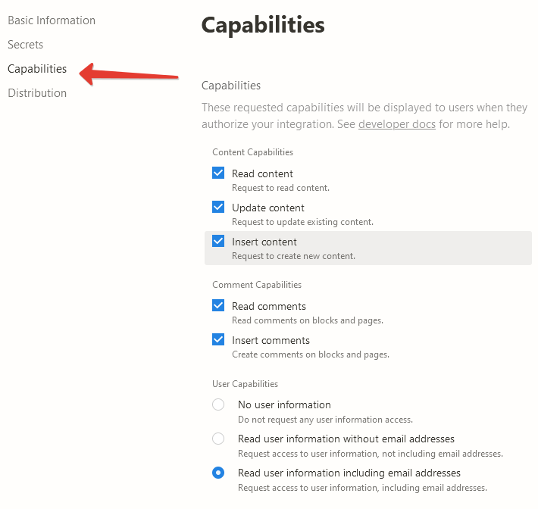Screen dimensions: 538x509
Task: Select Capabilities in the sidebar
Action: click(x=37, y=69)
